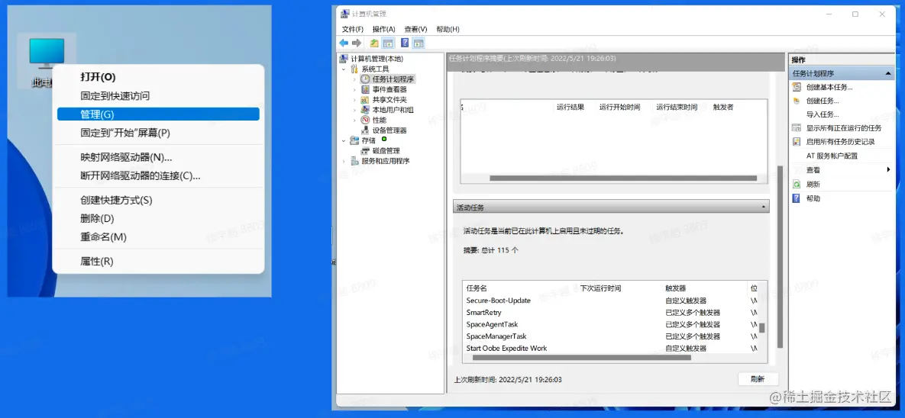
Task: Collapse the 任务计划程序 actions section arrow
Action: (x=888, y=74)
